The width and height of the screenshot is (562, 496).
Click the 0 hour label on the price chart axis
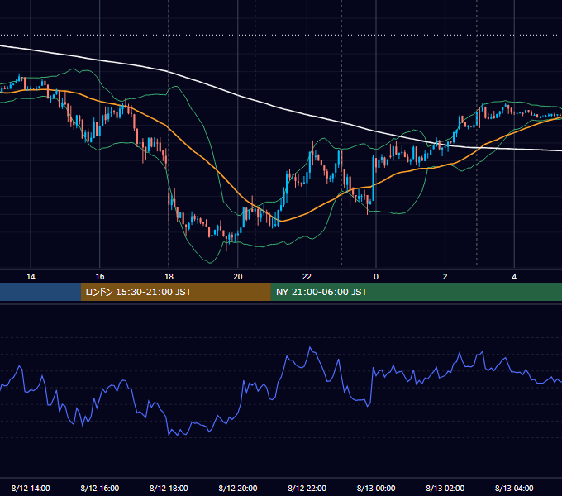[376, 277]
